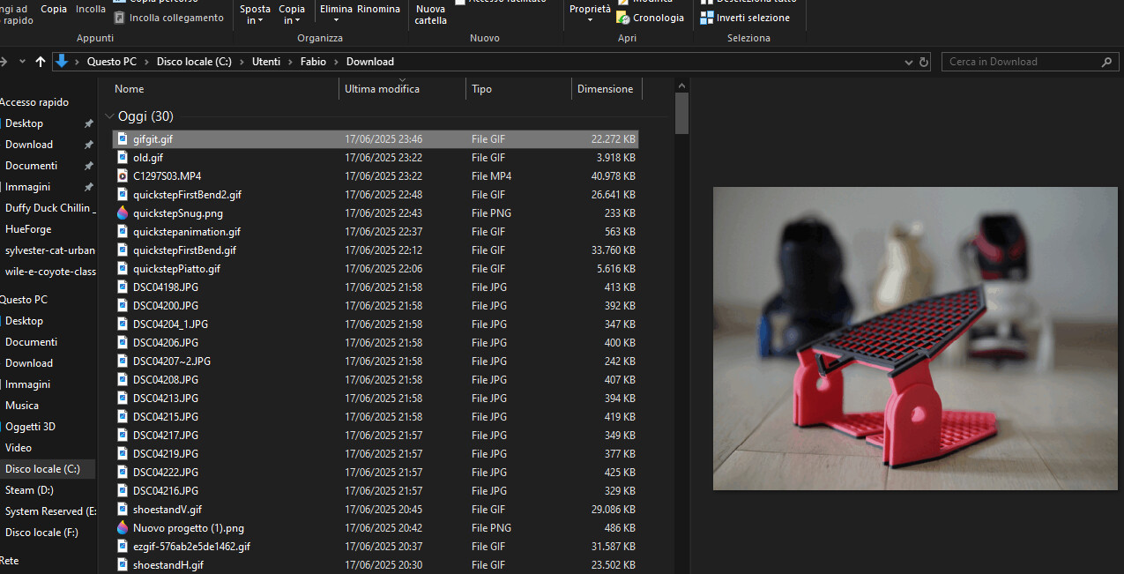Open the Copia in dropdown
This screenshot has width=1124, height=574.
(x=292, y=14)
